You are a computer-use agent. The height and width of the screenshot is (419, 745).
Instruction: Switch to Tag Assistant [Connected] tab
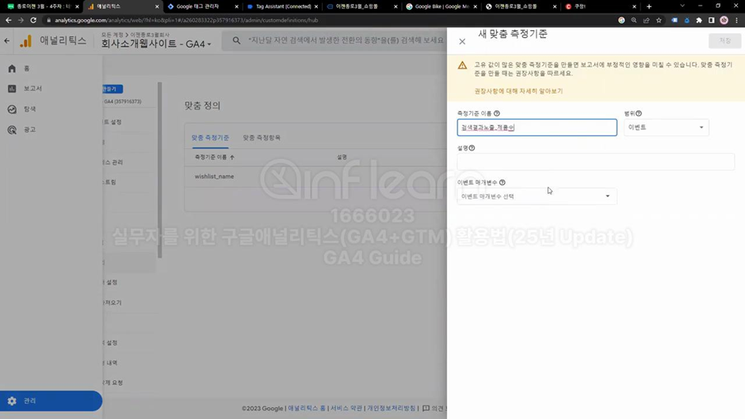(281, 6)
